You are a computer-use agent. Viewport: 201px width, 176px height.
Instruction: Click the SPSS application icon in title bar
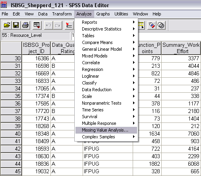pos(4,5)
